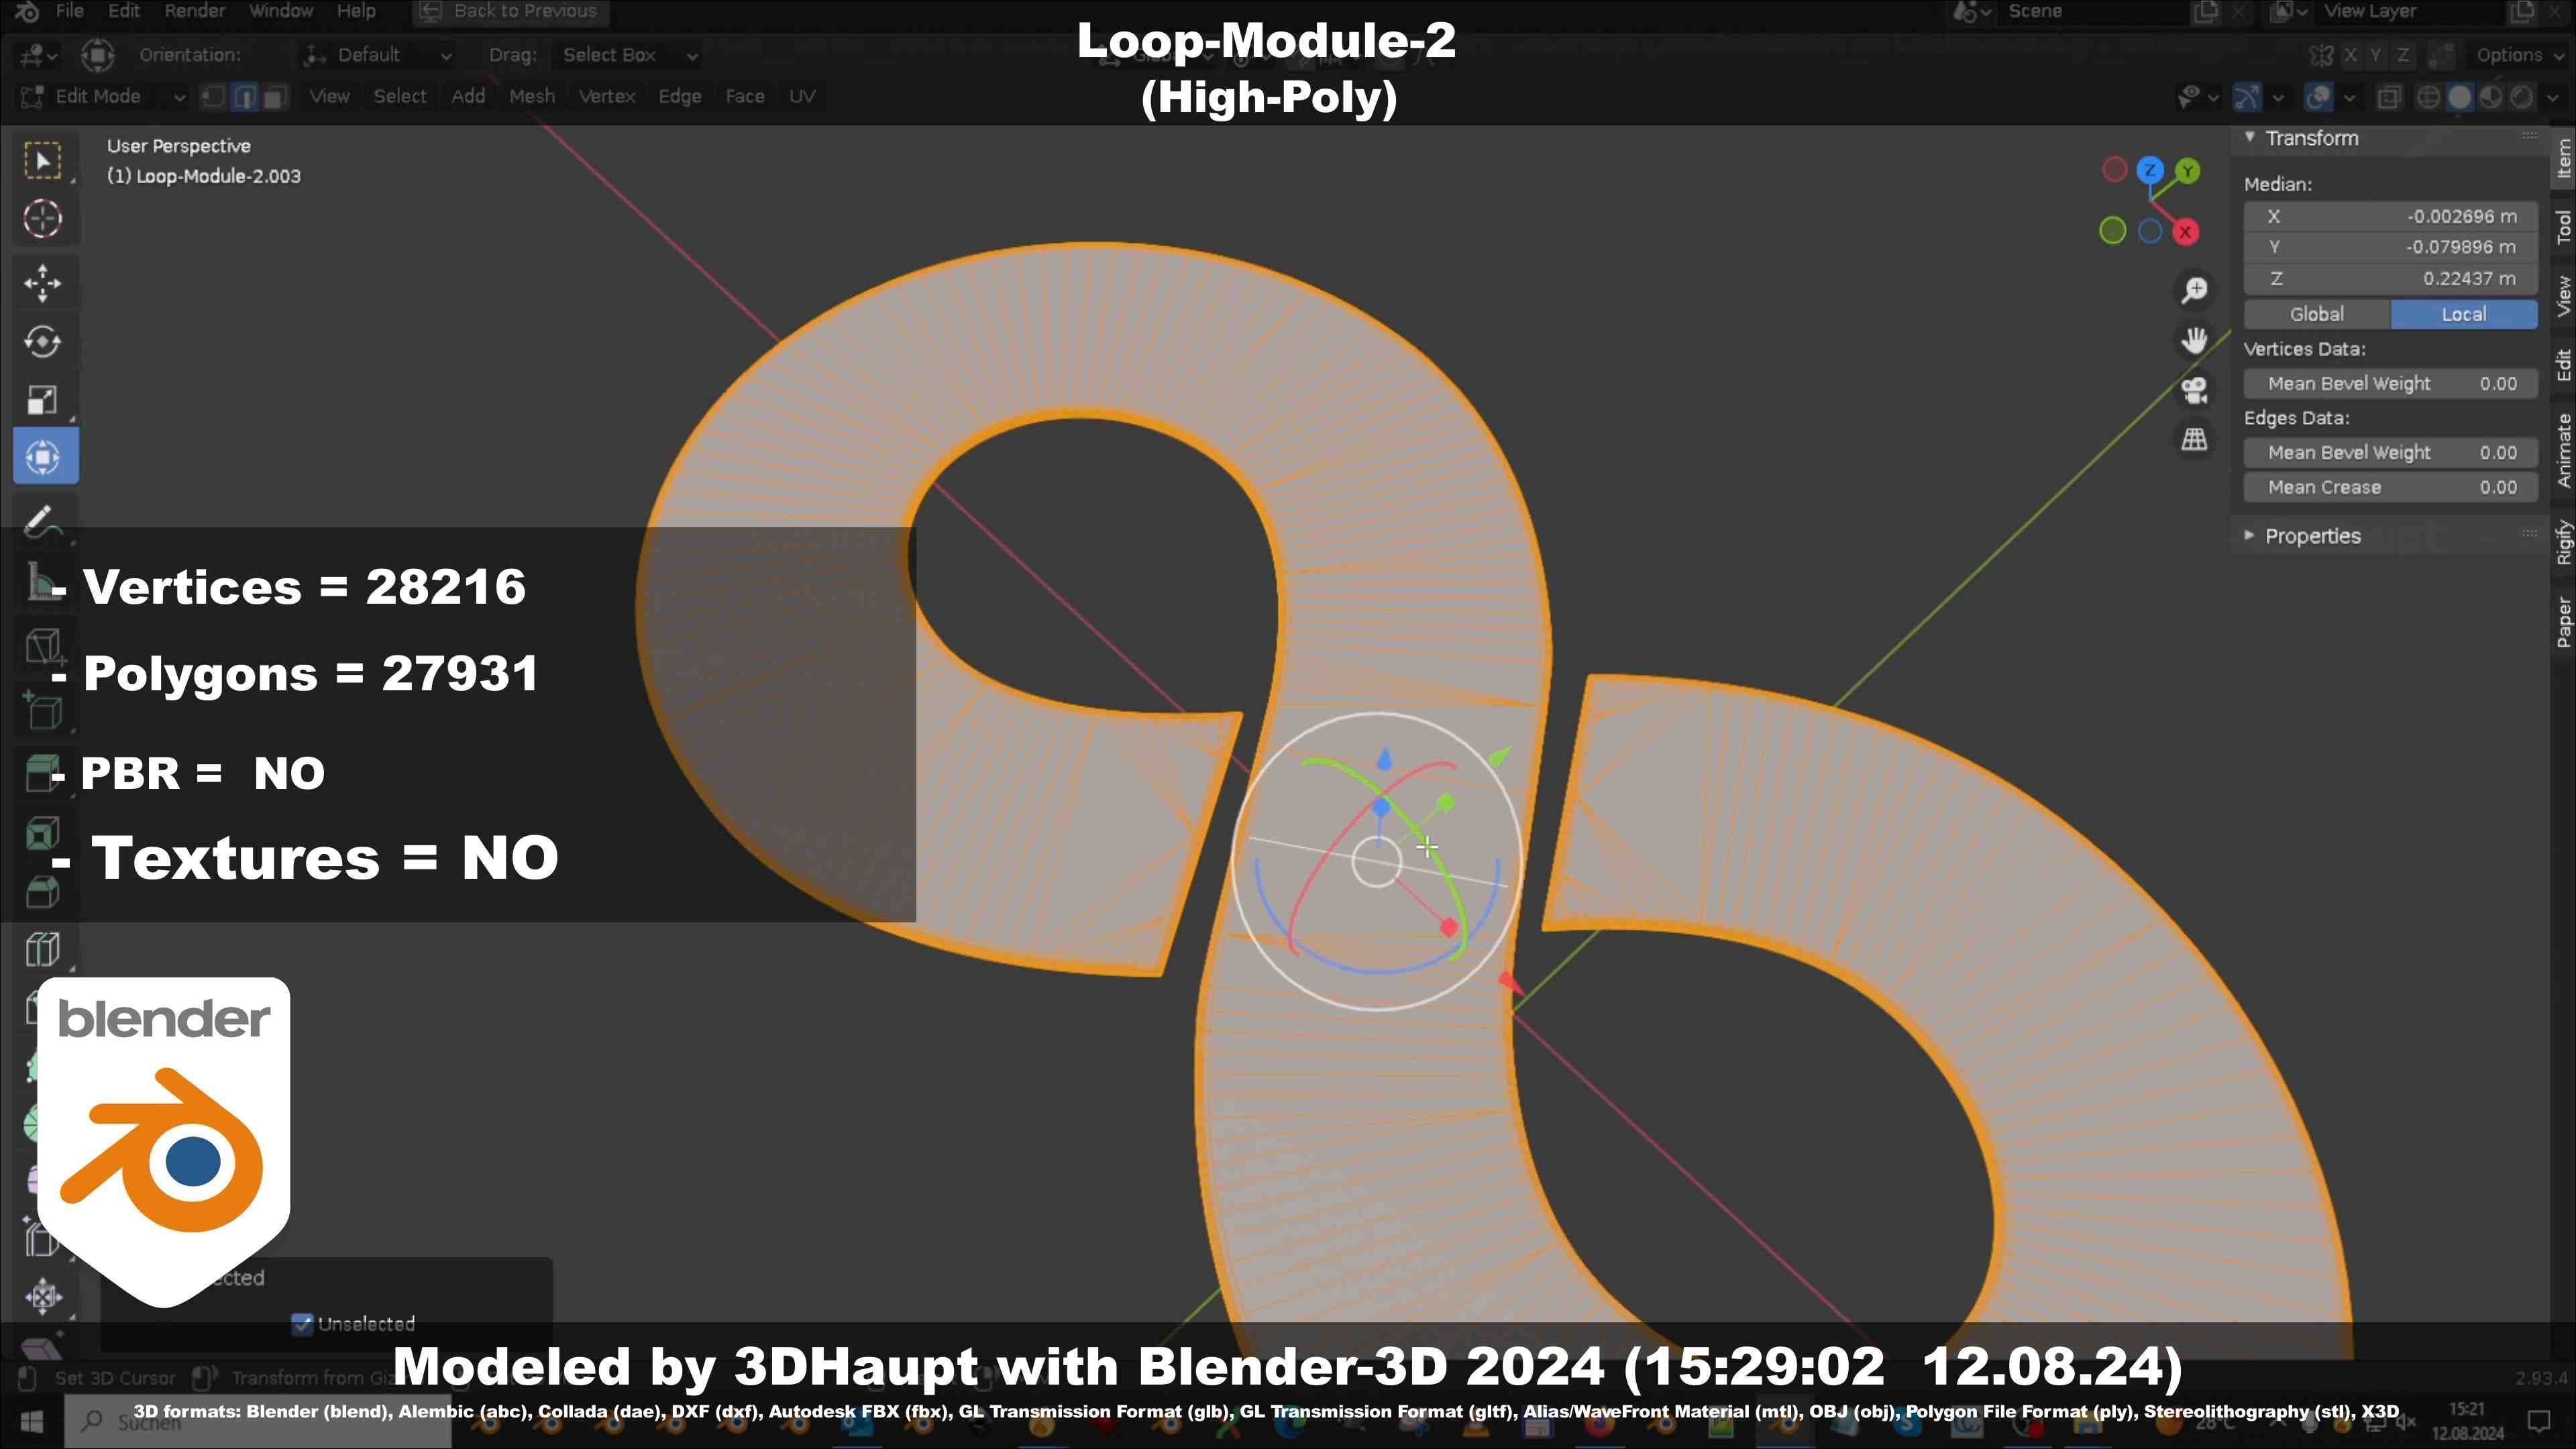Screen dimensions: 2576x1449
Task: Open Windows Start menu
Action: coord(31,1421)
